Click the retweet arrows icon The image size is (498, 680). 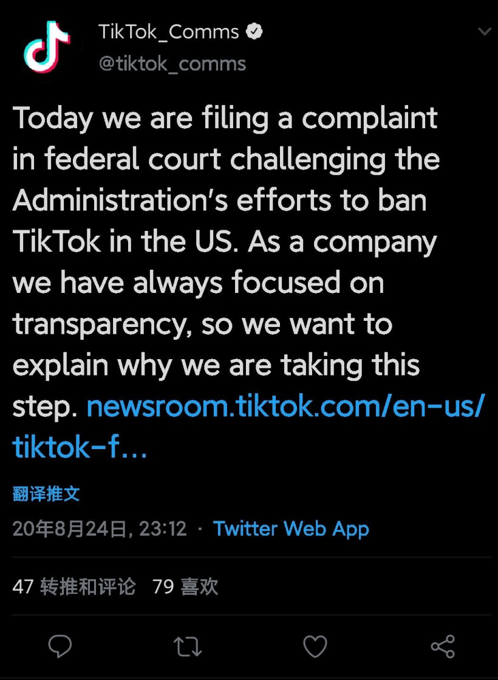188,646
